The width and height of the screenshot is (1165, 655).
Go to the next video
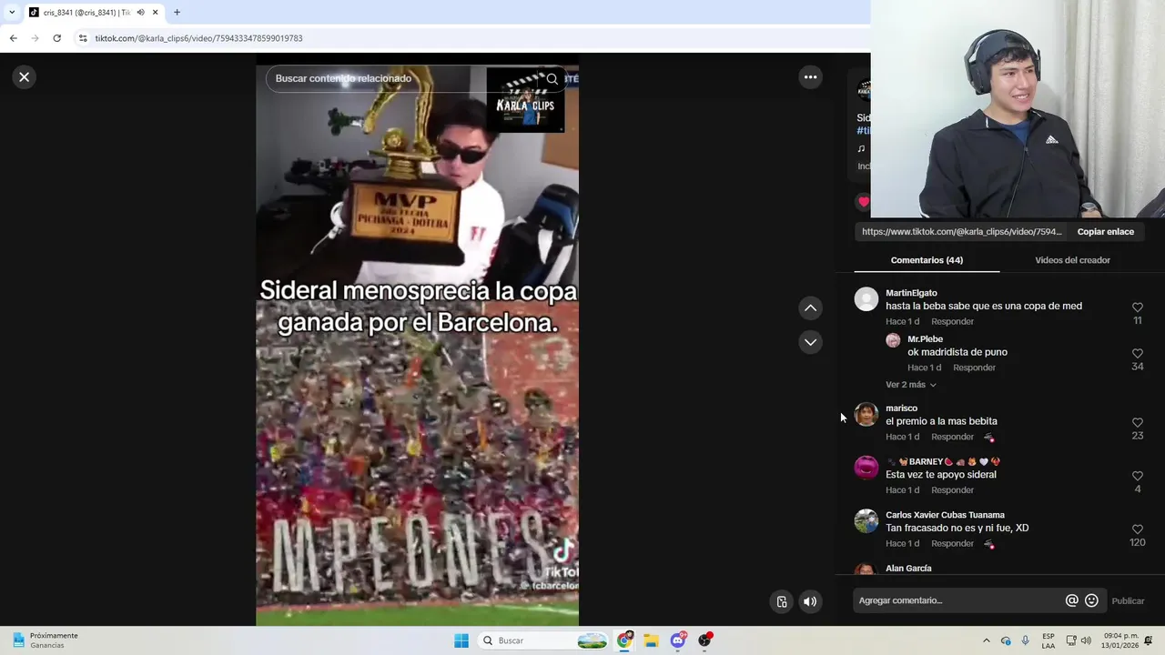click(810, 342)
